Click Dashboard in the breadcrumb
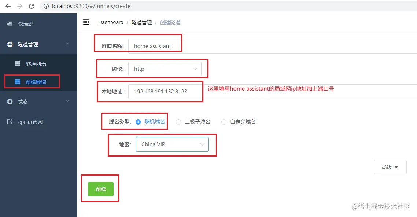417x217 pixels. pos(111,22)
